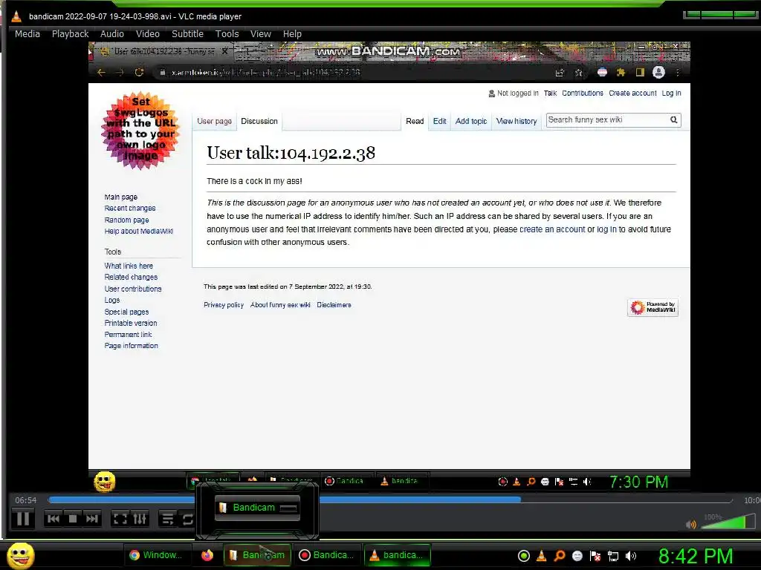The height and width of the screenshot is (570, 761).
Task: Click the Bandicam taskbar preview thumbnail
Action: pos(257,508)
